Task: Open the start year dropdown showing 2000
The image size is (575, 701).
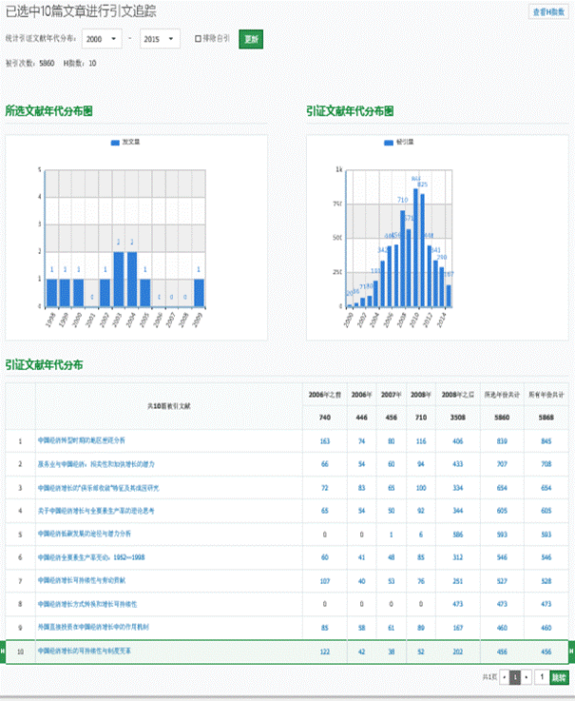Action: click(103, 39)
